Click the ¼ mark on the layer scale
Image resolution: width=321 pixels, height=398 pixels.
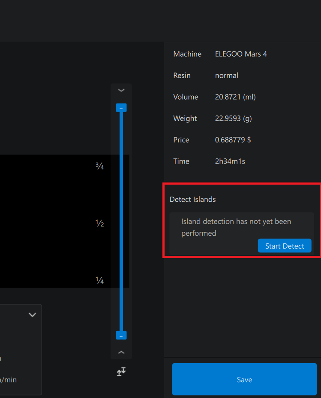tap(99, 281)
